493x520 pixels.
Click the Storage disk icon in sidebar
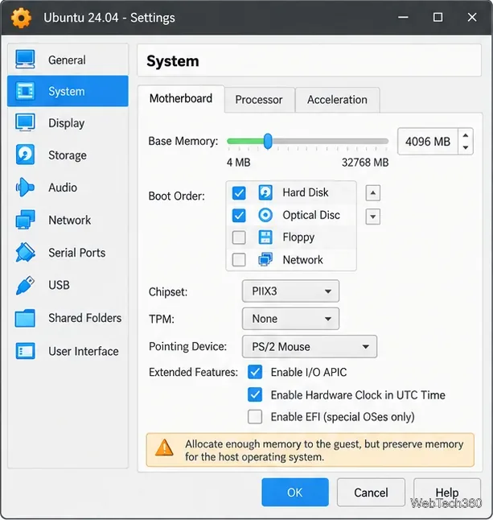pos(25,155)
